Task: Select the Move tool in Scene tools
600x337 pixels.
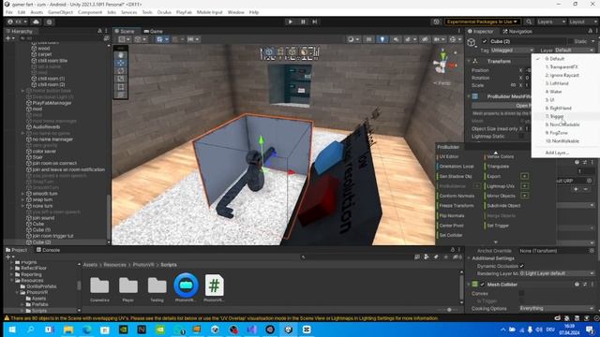Action: 121,63
